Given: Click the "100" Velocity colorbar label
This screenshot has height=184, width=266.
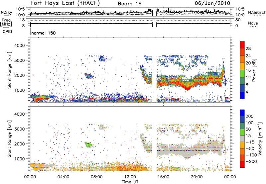Looking at the screenshot, I should (250, 123).
